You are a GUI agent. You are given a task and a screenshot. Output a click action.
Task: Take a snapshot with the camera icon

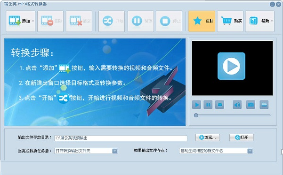[x=251, y=105]
